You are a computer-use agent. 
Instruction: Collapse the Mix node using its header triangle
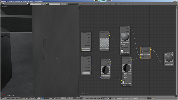click(x=141, y=48)
